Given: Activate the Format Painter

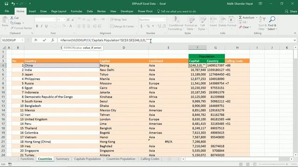Looking at the screenshot, I should click(21, 28).
